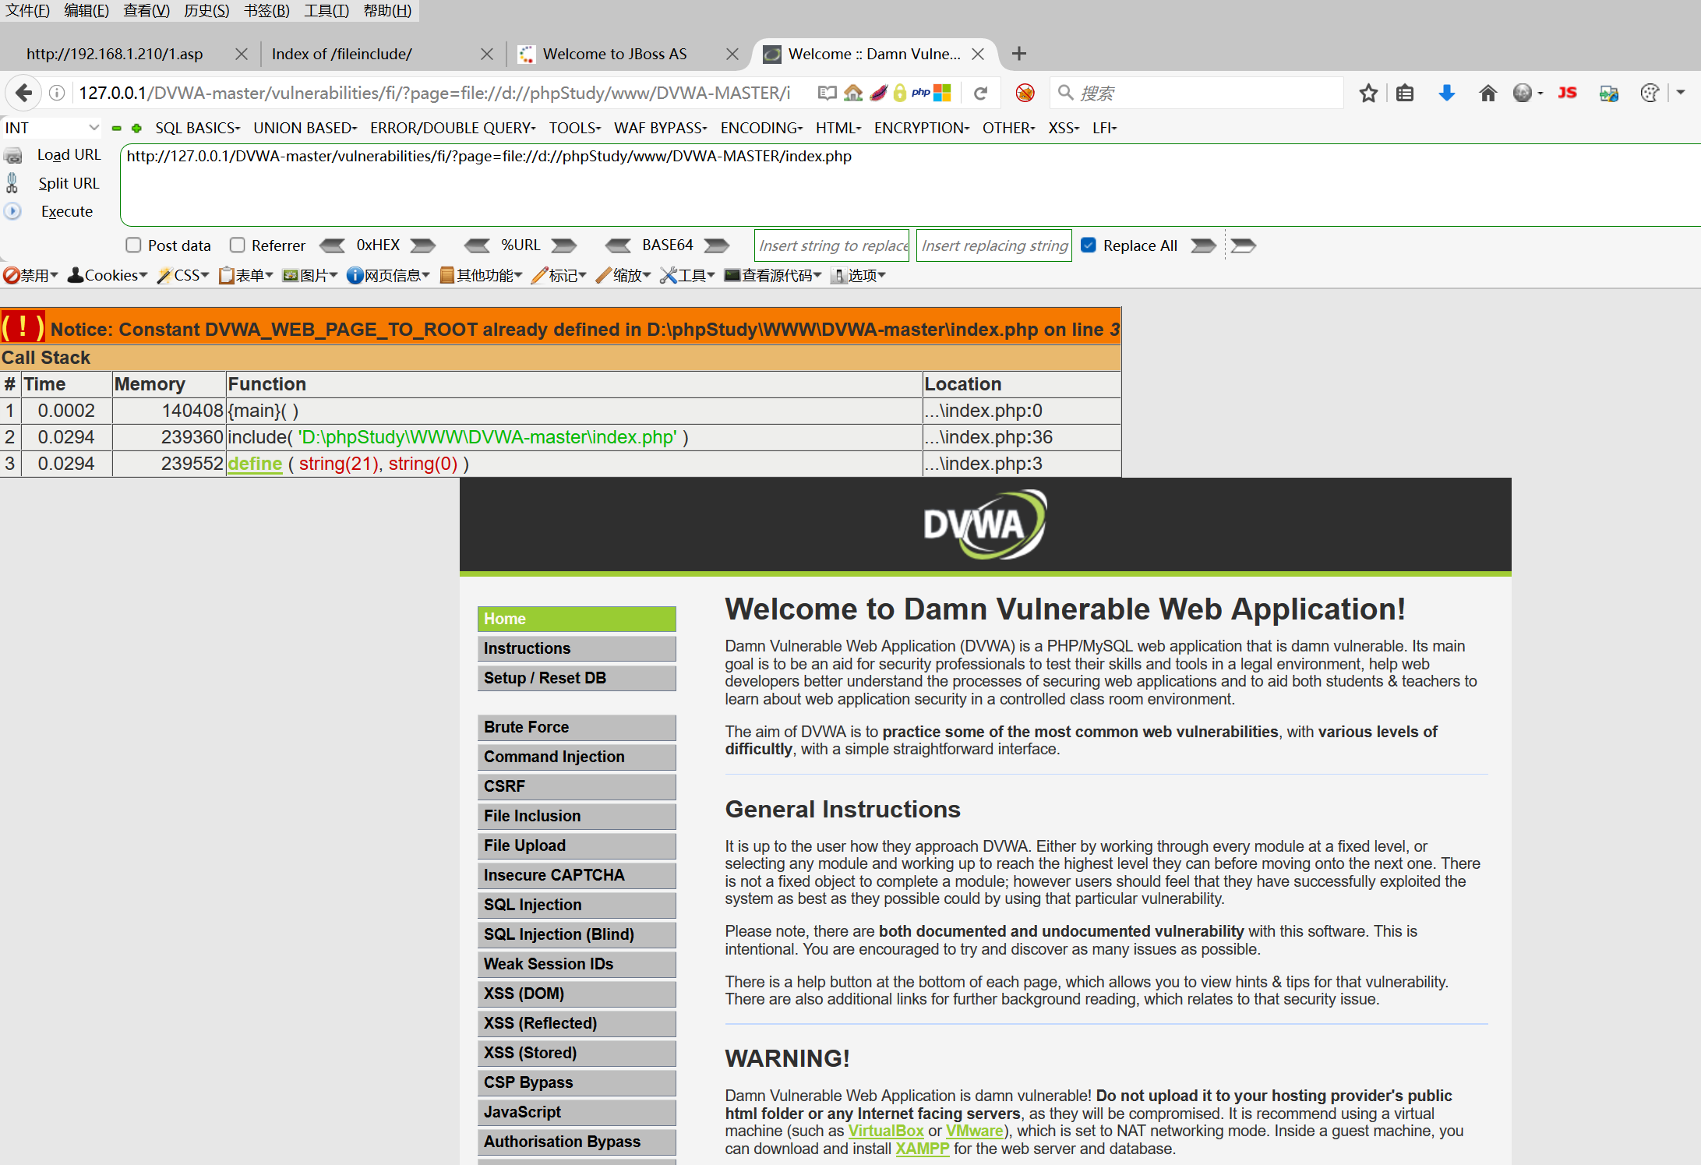
Task: Click the Windows logo icon in address bar
Action: tap(942, 93)
